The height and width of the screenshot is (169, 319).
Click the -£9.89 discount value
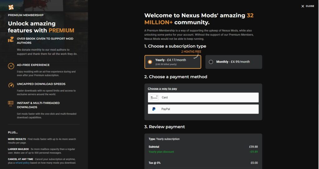point(254,152)
